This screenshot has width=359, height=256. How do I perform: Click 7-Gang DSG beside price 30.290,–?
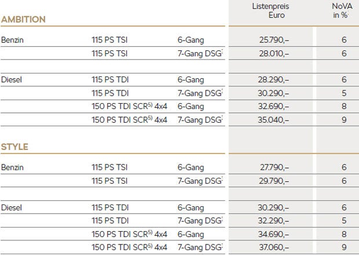(200, 93)
